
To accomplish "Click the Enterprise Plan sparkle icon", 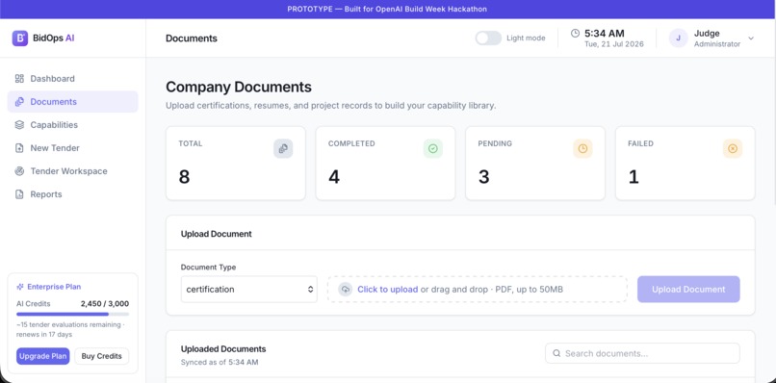I will [20, 287].
